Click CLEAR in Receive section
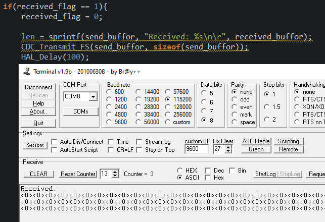Image resolution: width=325 pixels, height=222 pixels. coord(39,174)
